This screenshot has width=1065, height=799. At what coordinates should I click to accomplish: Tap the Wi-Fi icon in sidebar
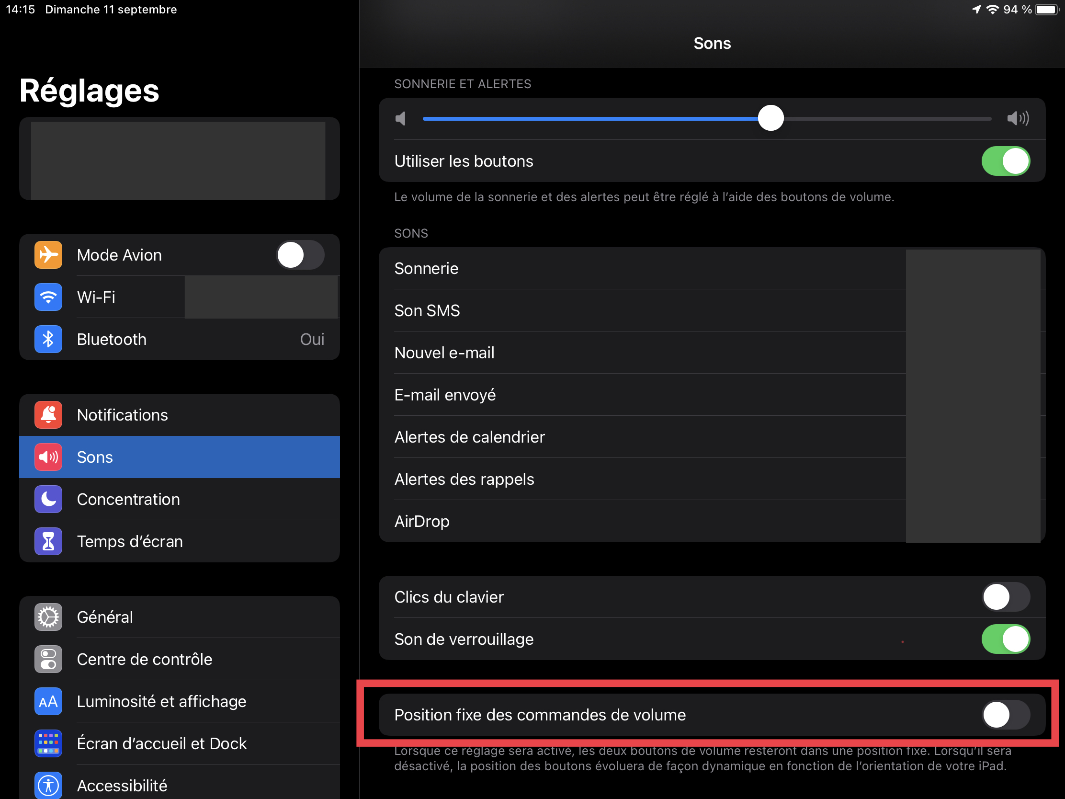pyautogui.click(x=48, y=297)
